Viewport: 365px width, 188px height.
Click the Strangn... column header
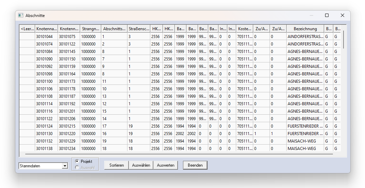[91, 29]
